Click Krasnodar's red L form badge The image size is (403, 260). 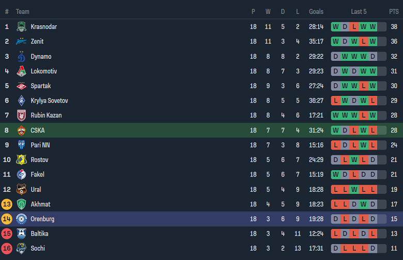354,27
